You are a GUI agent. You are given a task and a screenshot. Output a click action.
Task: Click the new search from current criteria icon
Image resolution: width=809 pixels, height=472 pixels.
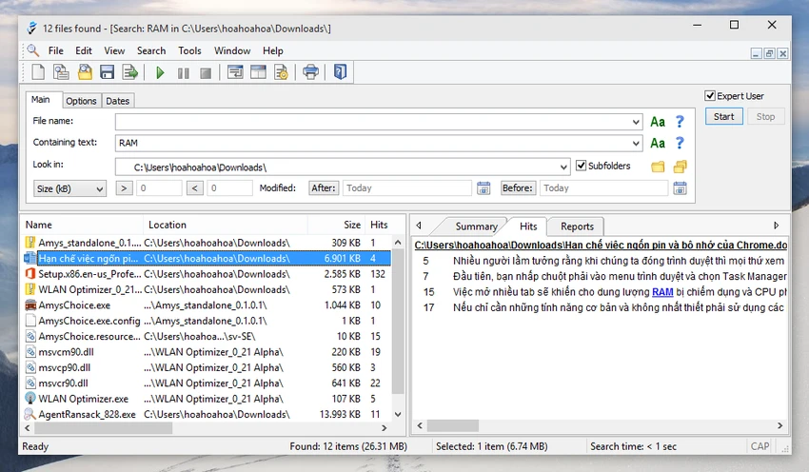(x=61, y=72)
